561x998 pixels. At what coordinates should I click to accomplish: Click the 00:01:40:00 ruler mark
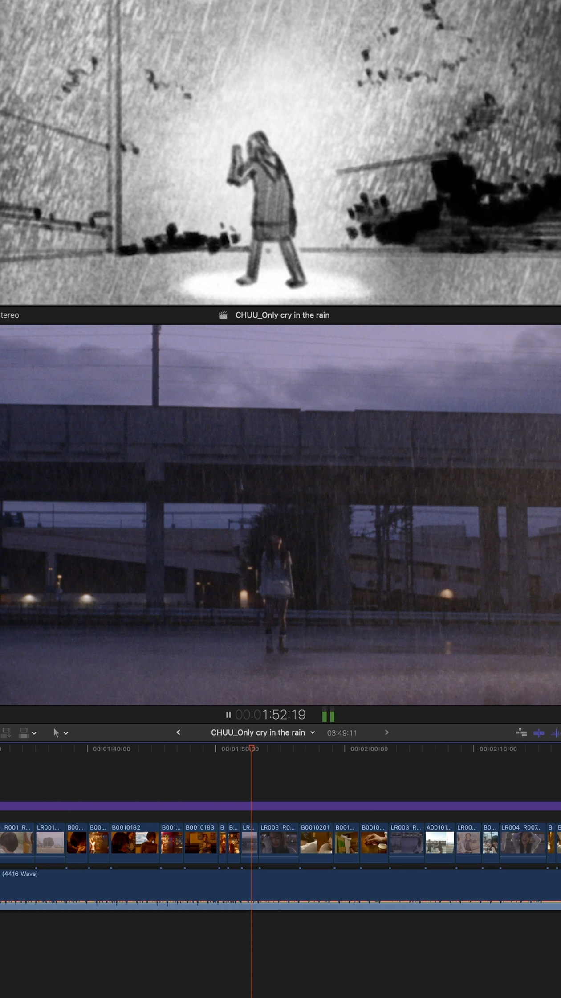(111, 749)
